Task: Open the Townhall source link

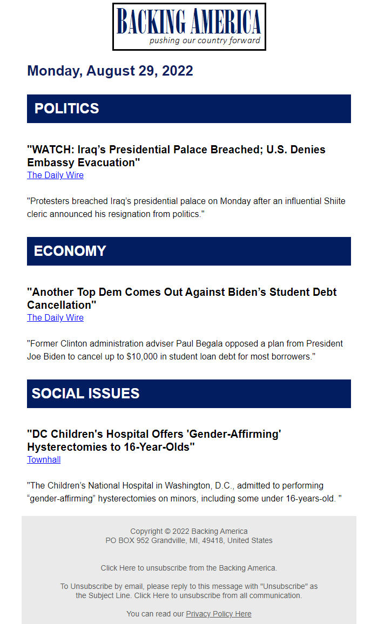Action: point(44,460)
